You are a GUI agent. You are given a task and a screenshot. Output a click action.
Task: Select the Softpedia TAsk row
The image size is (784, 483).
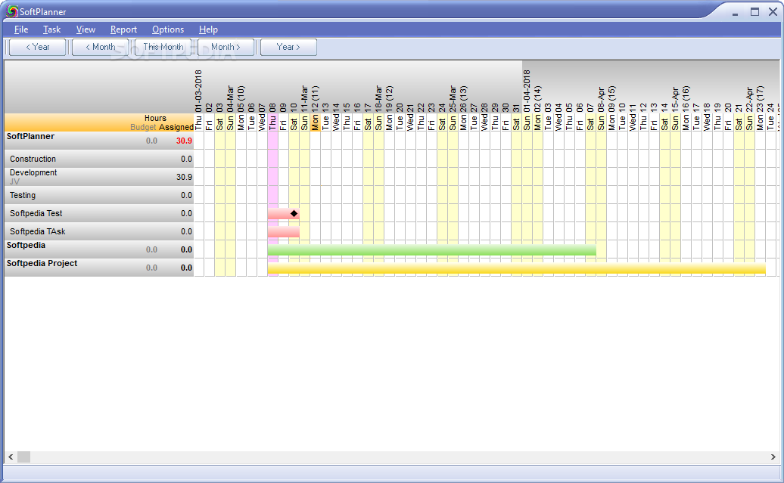99,231
